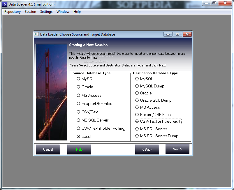The height and width of the screenshot is (190, 234).
Task: Pick Oracle SQL Dump destination
Action: [x=153, y=100]
